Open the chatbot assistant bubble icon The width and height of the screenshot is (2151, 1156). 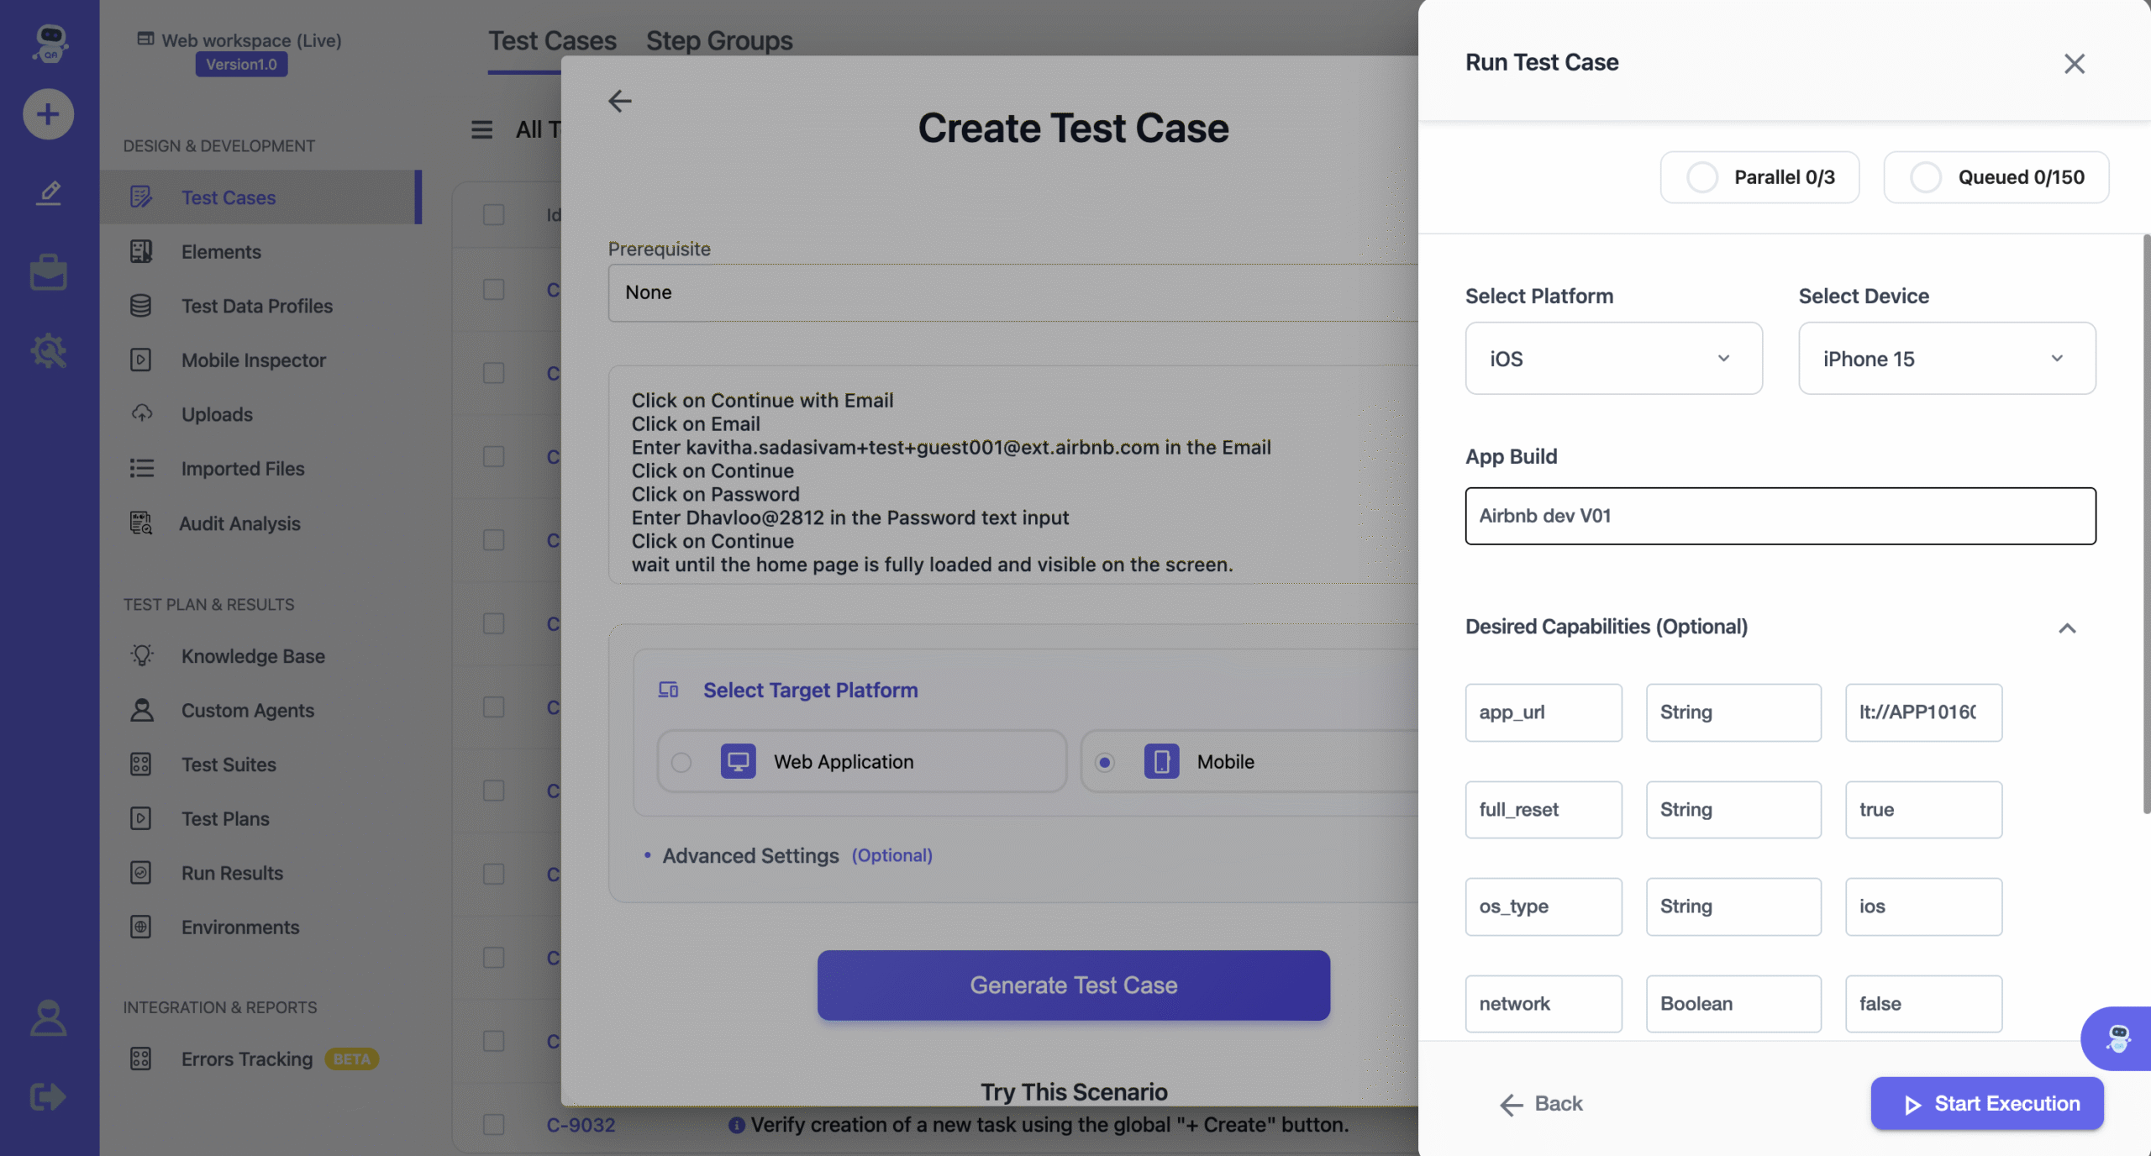click(2118, 1038)
